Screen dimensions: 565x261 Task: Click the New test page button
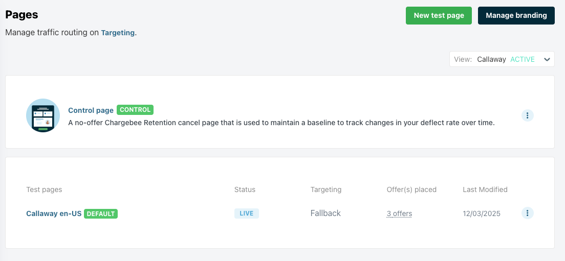click(439, 15)
